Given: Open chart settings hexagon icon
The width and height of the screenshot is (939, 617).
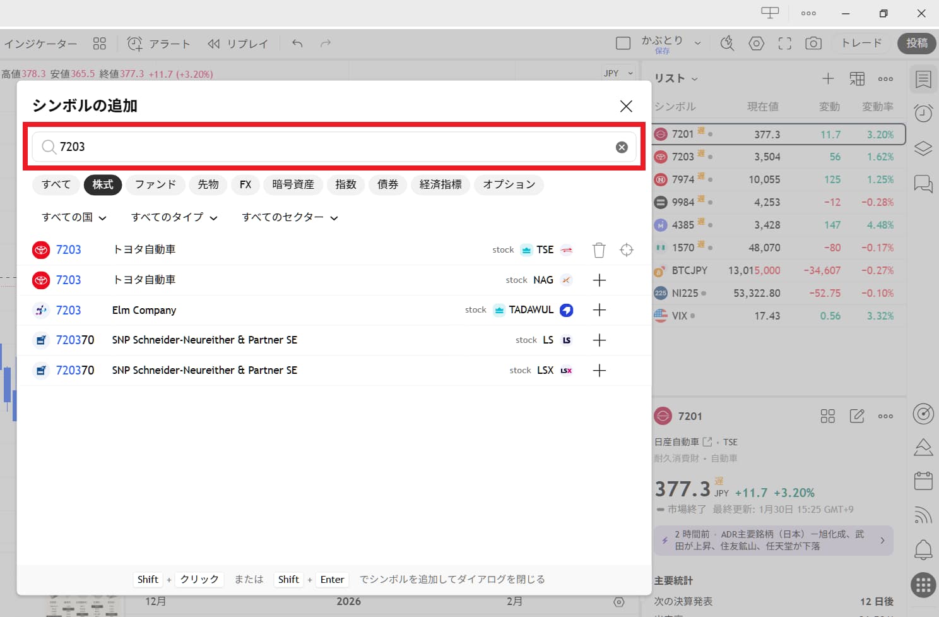Looking at the screenshot, I should [756, 43].
